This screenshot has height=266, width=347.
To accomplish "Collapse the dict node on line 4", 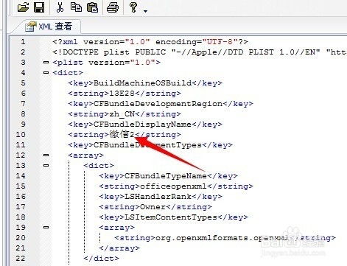I will point(46,73).
